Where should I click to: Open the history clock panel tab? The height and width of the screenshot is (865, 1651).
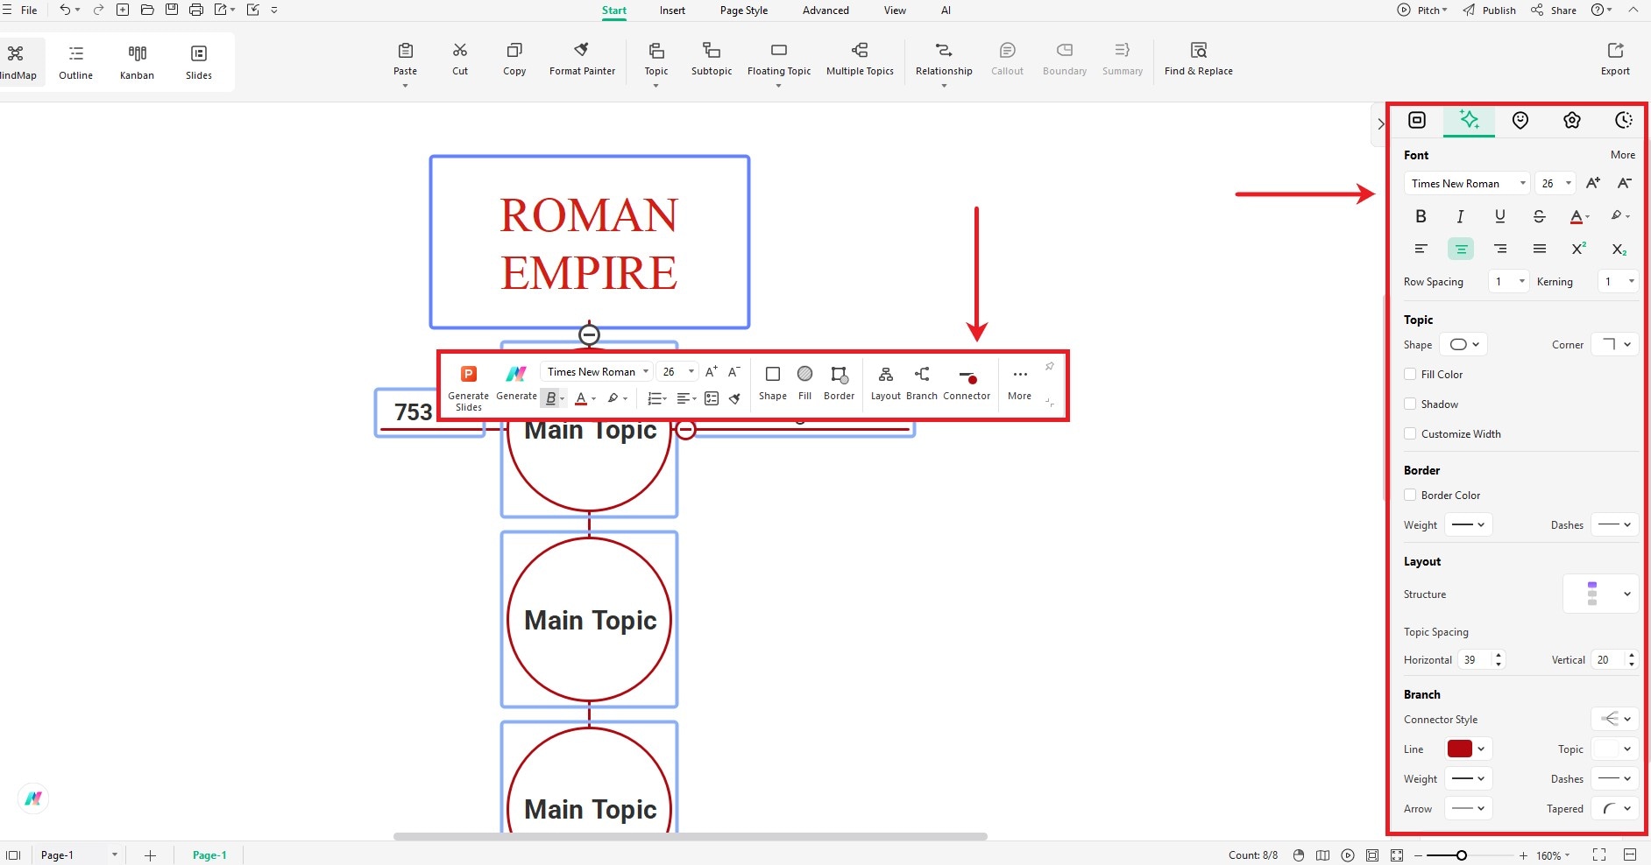pyautogui.click(x=1624, y=120)
